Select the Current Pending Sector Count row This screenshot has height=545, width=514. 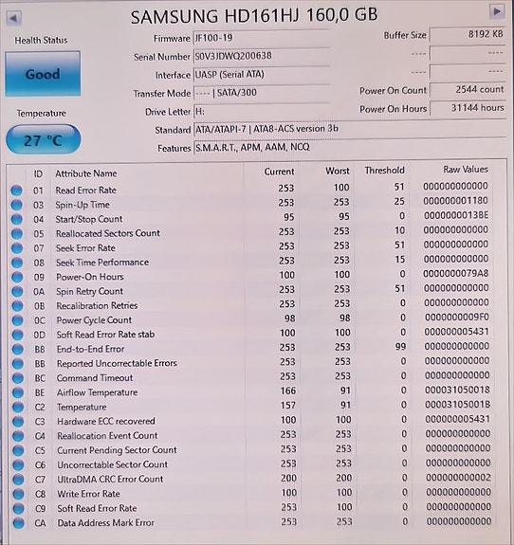(250, 450)
